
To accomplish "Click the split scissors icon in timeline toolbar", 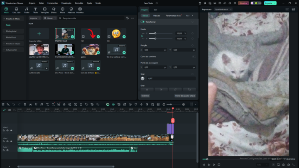I will click(x=31, y=104).
